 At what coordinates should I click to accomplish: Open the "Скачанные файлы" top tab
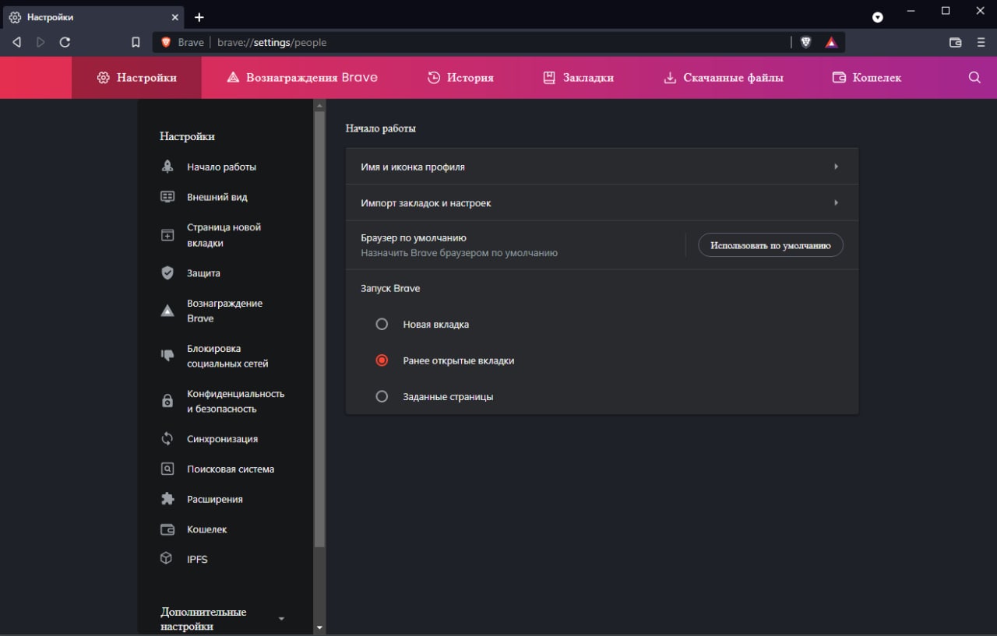[x=723, y=77]
